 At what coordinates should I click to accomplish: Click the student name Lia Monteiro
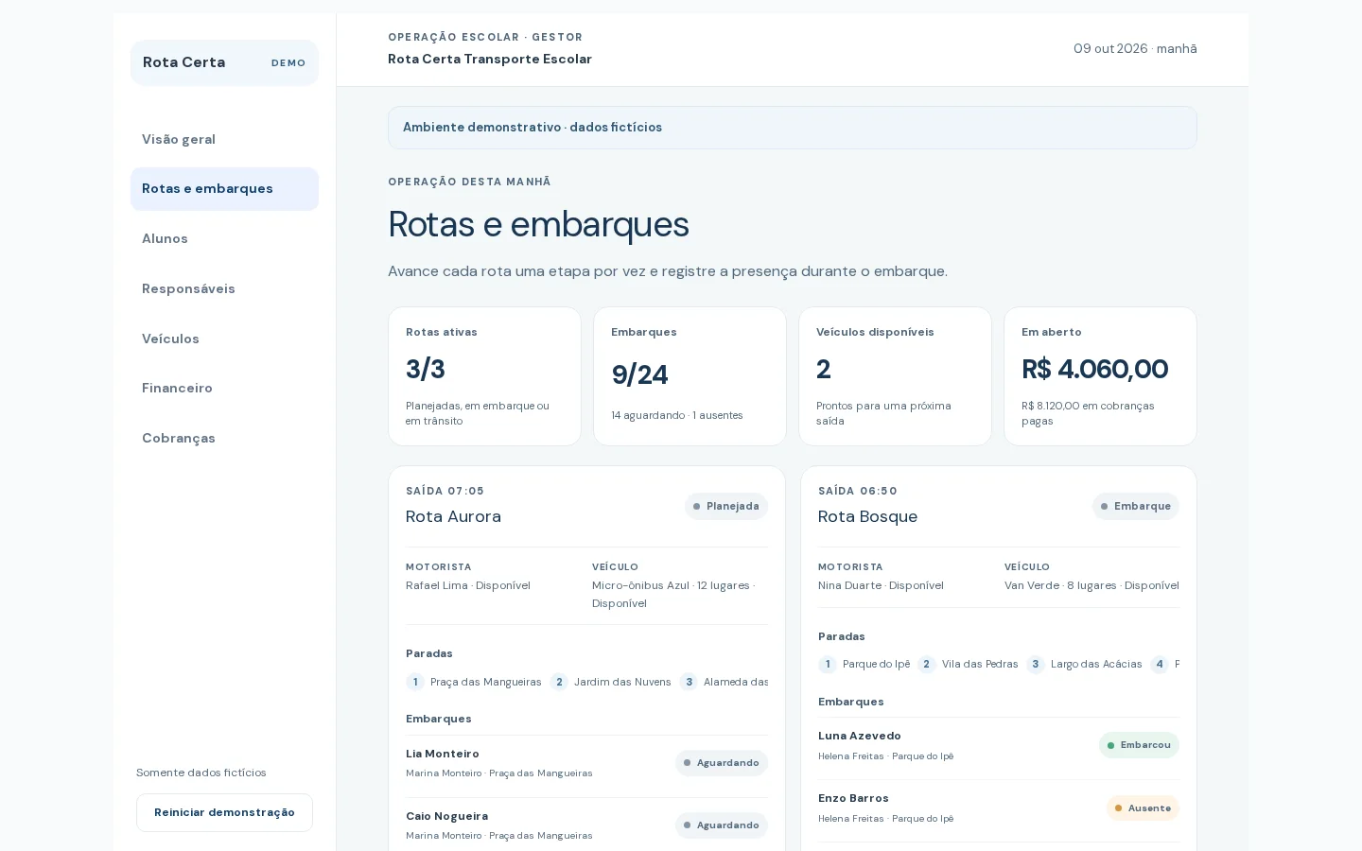[x=443, y=754]
